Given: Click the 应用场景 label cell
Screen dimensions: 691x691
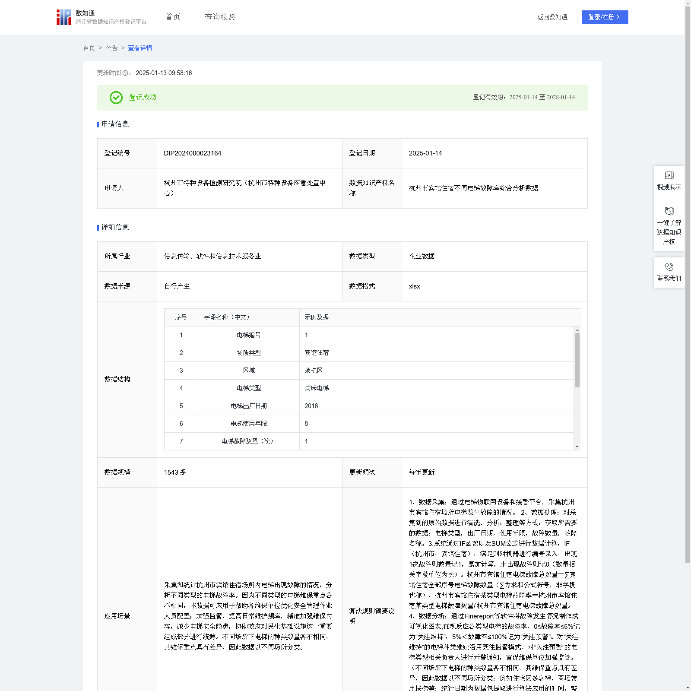Looking at the screenshot, I should pyautogui.click(x=127, y=616).
